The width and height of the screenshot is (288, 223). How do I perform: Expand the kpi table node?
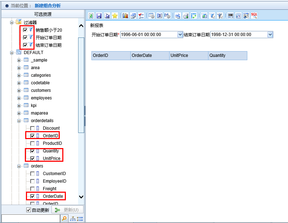tap(19, 106)
